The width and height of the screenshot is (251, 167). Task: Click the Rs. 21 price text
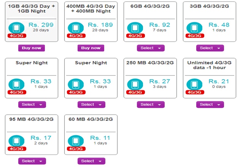click(x=218, y=81)
